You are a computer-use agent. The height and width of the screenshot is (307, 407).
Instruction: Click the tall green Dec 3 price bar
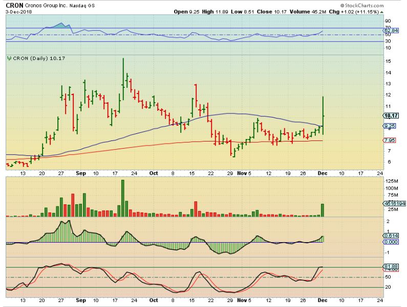[x=323, y=115]
